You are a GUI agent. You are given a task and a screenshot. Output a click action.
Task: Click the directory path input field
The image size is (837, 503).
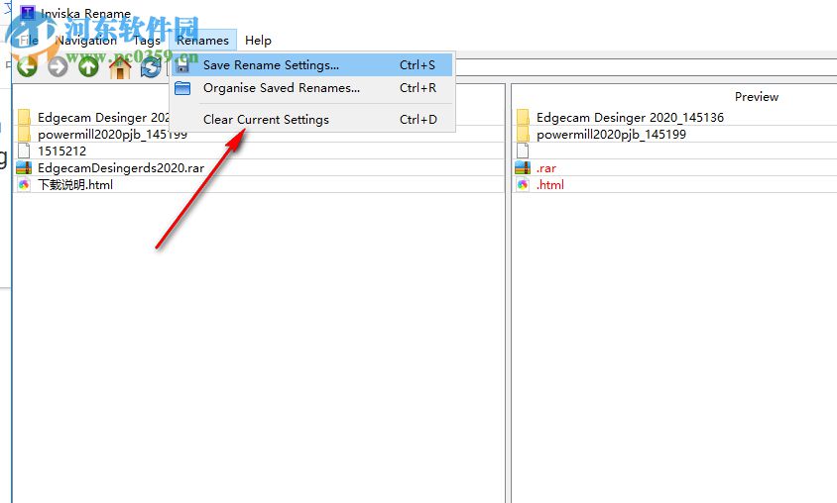[646, 67]
